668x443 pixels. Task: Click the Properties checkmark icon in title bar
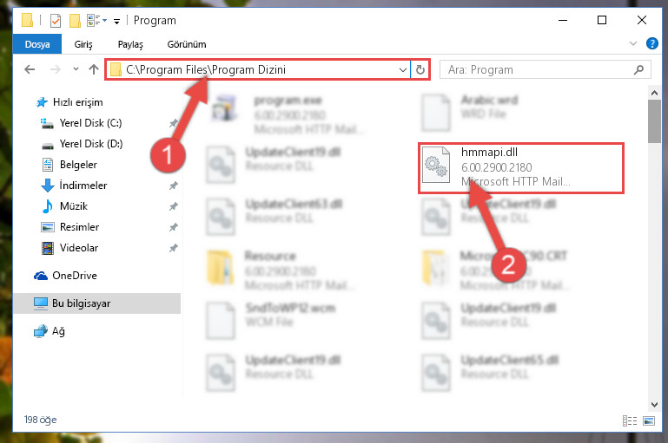point(56,21)
